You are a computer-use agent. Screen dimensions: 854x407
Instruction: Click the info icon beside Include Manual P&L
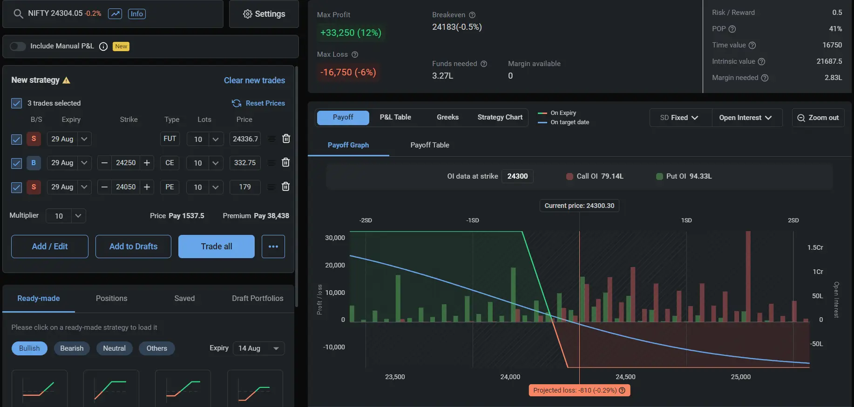click(103, 47)
